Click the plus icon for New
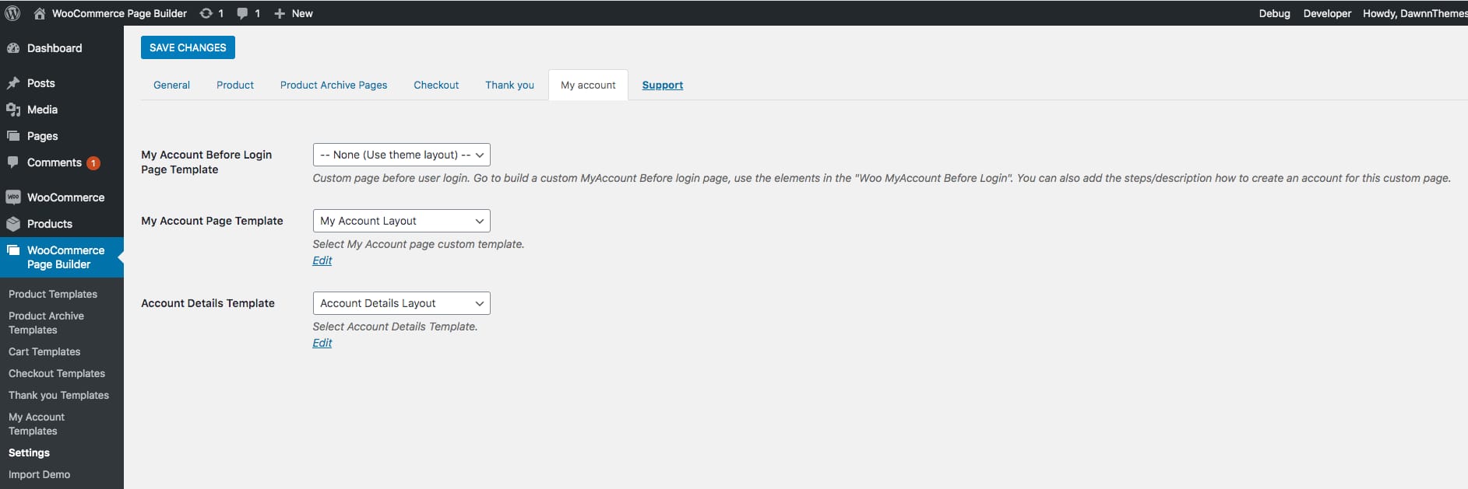Screen dimensions: 1468x489 (x=280, y=13)
